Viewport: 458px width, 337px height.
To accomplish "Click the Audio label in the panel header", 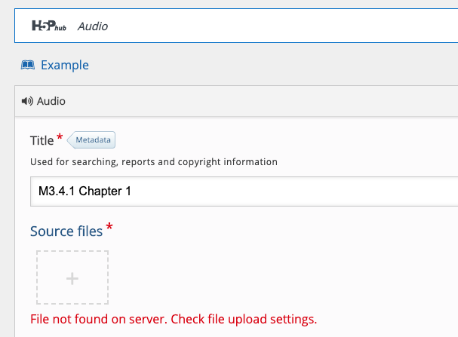I will [x=51, y=101].
